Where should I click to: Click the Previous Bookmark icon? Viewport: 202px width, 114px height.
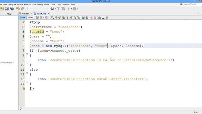pyautogui.click(x=71, y=17)
